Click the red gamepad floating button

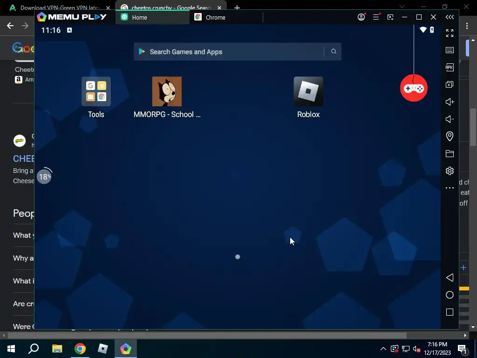(414, 88)
